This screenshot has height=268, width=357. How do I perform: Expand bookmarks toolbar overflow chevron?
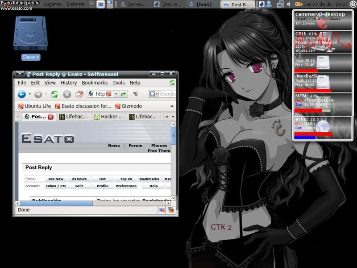click(x=172, y=106)
